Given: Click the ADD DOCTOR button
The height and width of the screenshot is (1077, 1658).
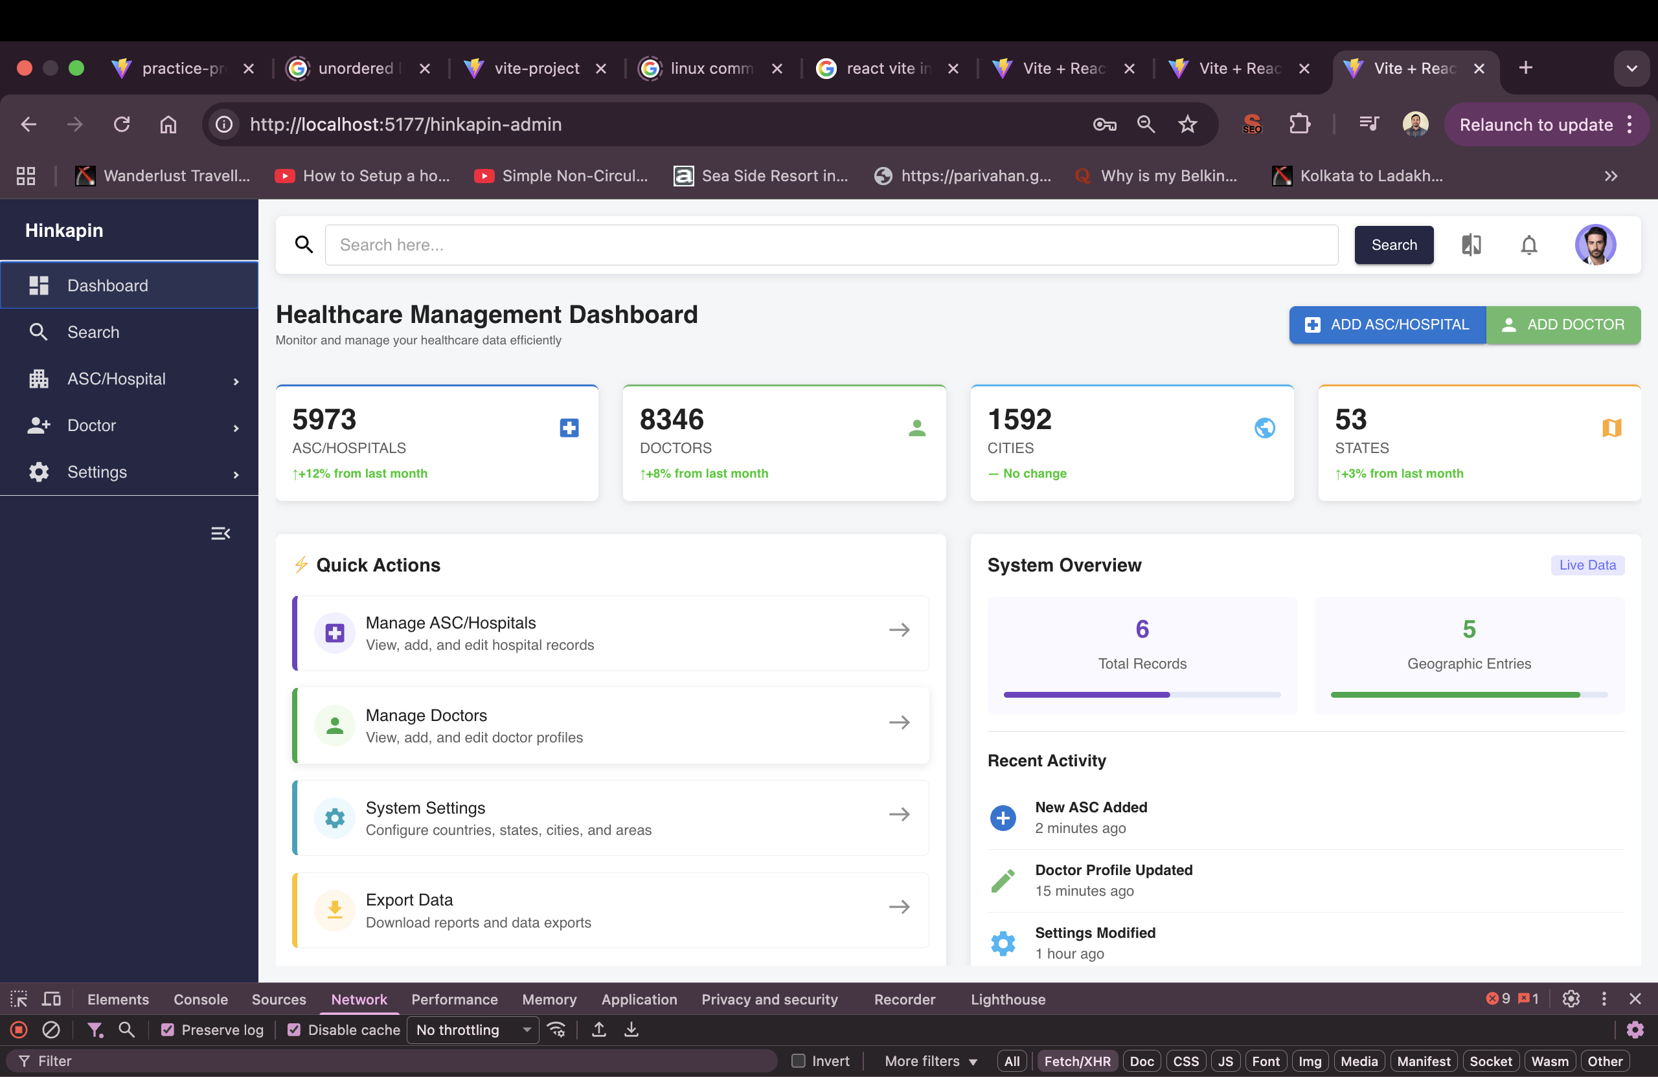Looking at the screenshot, I should (1563, 324).
